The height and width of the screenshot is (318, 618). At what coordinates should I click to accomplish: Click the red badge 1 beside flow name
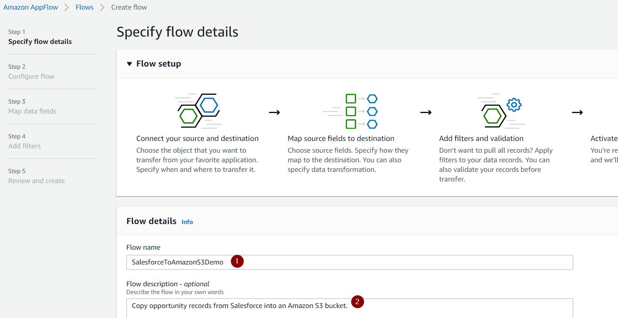[238, 261]
